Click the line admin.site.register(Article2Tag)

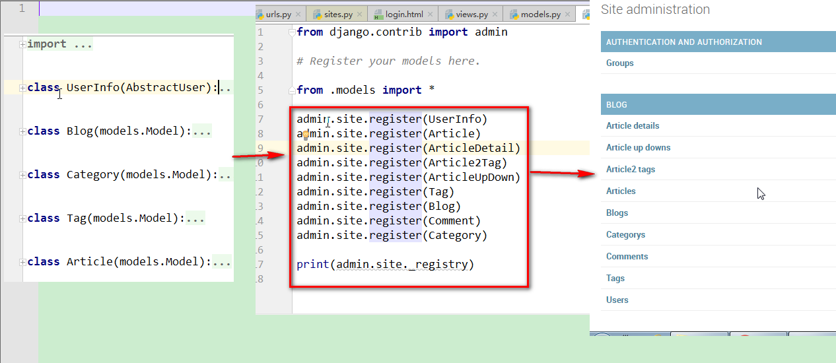click(401, 163)
